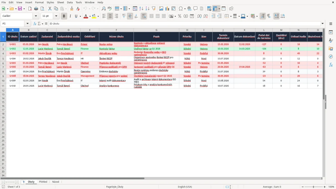Expand the Font Color dropdown arrow
The width and height of the screenshot is (336, 189).
[x=90, y=16]
